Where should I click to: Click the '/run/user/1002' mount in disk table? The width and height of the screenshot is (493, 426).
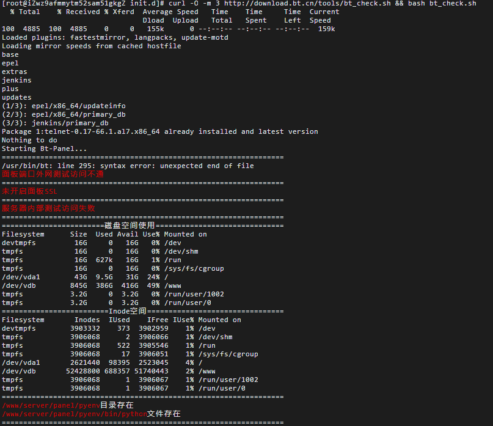[x=194, y=294]
